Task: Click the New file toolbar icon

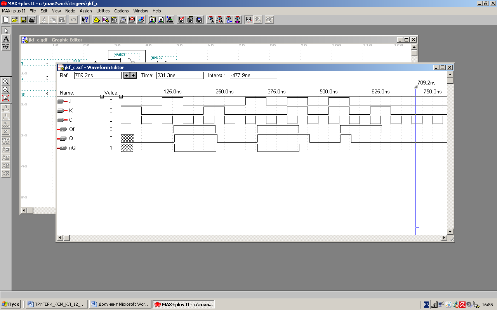Action: click(6, 19)
